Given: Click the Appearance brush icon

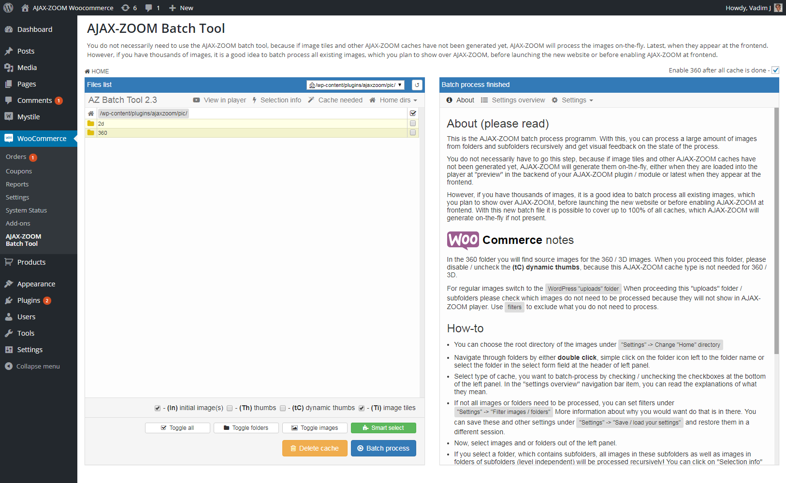Looking at the screenshot, I should coord(9,284).
